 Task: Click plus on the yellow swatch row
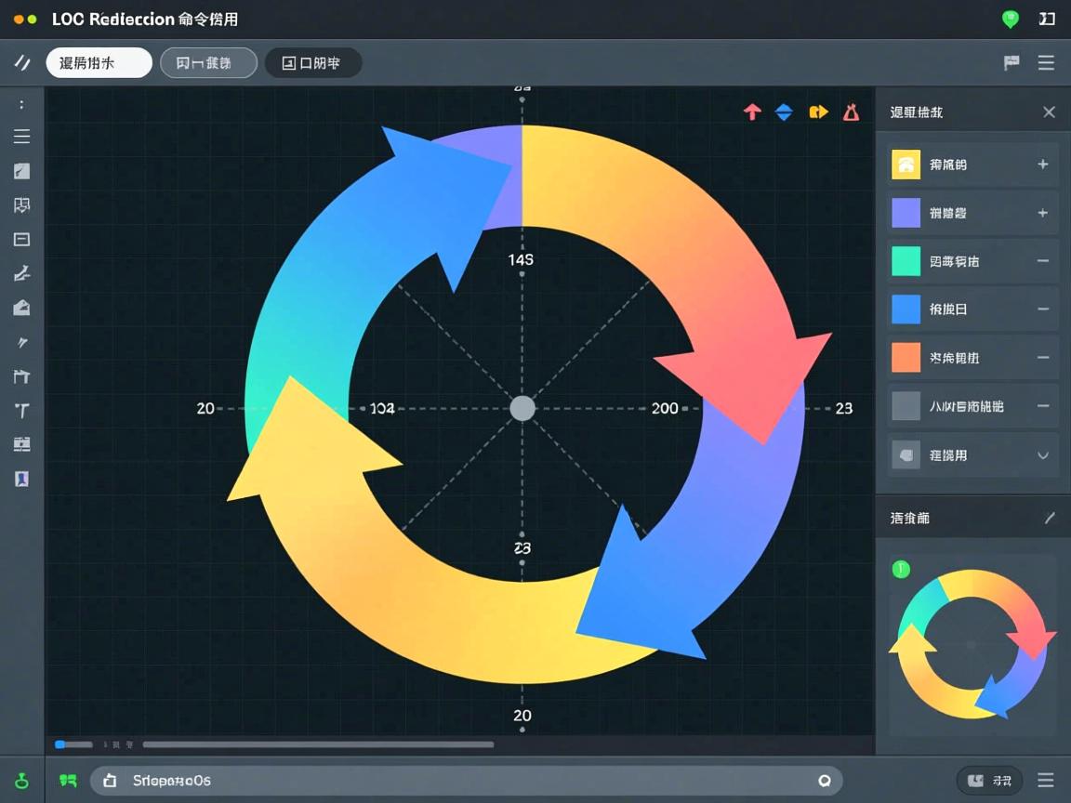pyautogui.click(x=1042, y=165)
